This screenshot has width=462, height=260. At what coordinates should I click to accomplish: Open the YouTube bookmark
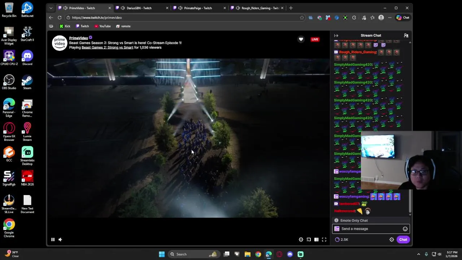click(103, 26)
